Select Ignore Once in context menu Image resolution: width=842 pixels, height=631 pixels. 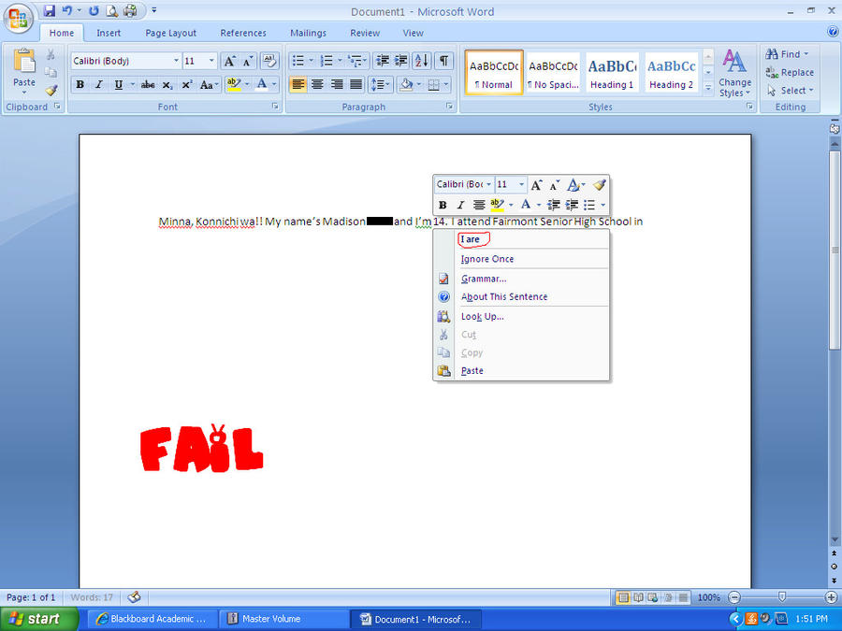click(x=487, y=259)
